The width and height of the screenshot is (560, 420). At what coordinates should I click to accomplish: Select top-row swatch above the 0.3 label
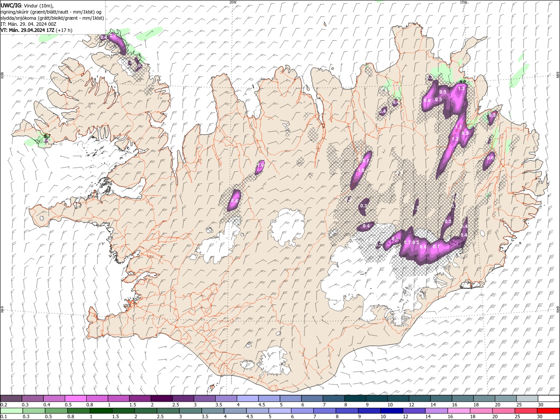pyautogui.click(x=32, y=399)
